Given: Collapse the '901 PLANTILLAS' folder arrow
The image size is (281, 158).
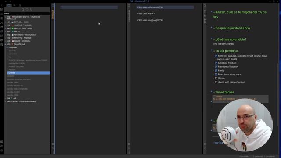Looking at the screenshot, I should 5,44.
